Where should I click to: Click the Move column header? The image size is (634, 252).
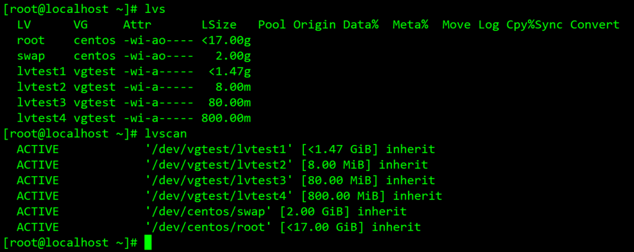[456, 25]
